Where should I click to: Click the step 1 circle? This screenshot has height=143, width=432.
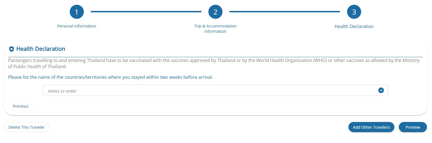pyautogui.click(x=77, y=12)
